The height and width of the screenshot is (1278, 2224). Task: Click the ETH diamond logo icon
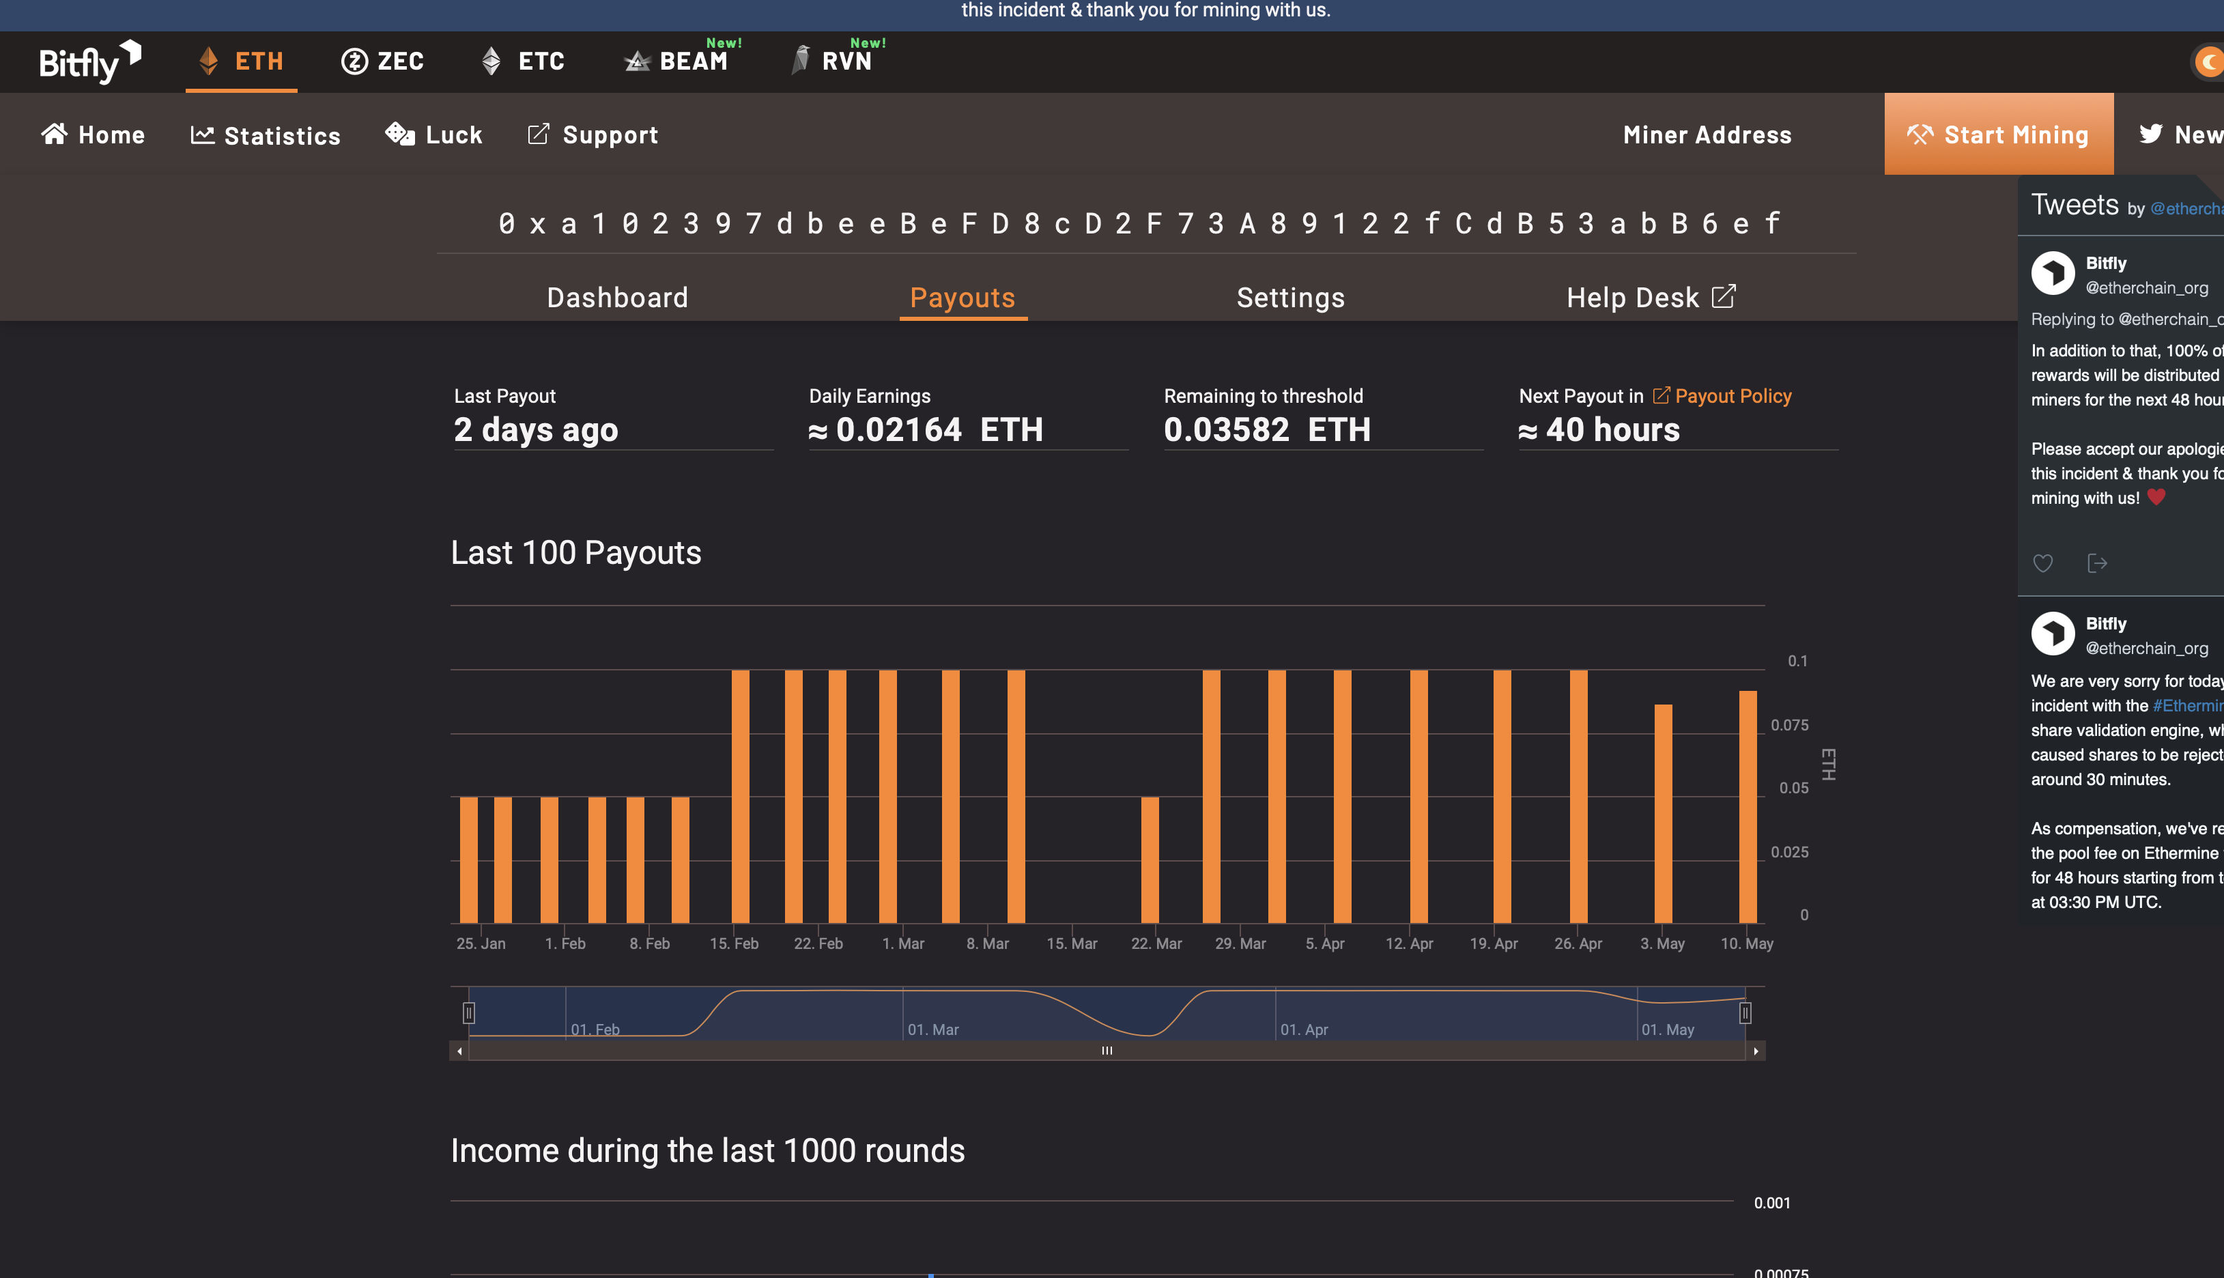[x=208, y=61]
